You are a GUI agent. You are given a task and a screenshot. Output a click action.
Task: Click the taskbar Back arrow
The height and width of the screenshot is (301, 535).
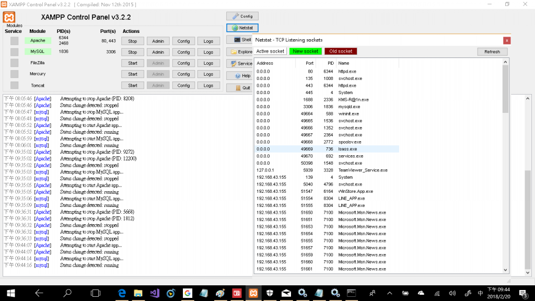click(x=39, y=293)
